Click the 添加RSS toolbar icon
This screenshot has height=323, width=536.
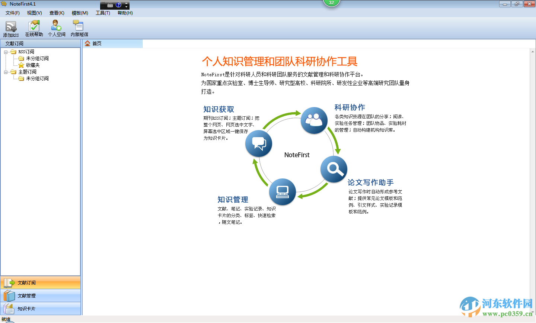pyautogui.click(x=11, y=28)
